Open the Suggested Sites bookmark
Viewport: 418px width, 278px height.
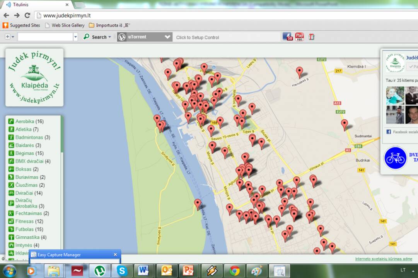tap(22, 25)
